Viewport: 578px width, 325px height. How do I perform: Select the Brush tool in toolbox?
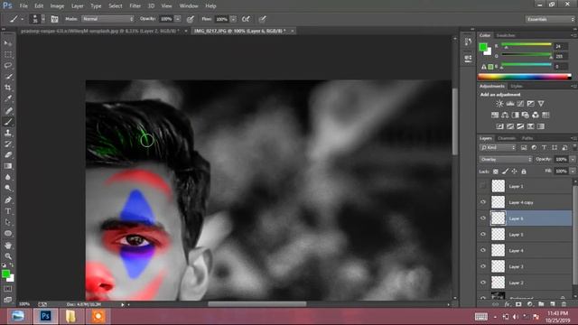pos(8,122)
